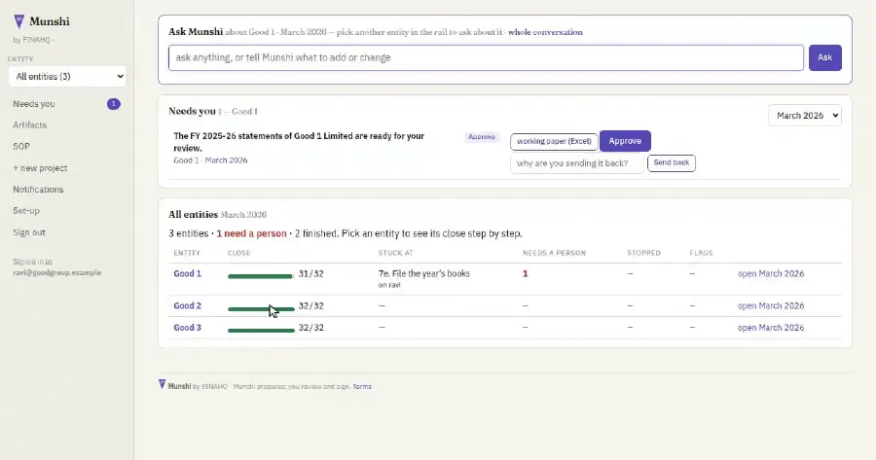Click the NEEDS A PERSON column header
Screen dimensions: 876x460
[x=554, y=253]
